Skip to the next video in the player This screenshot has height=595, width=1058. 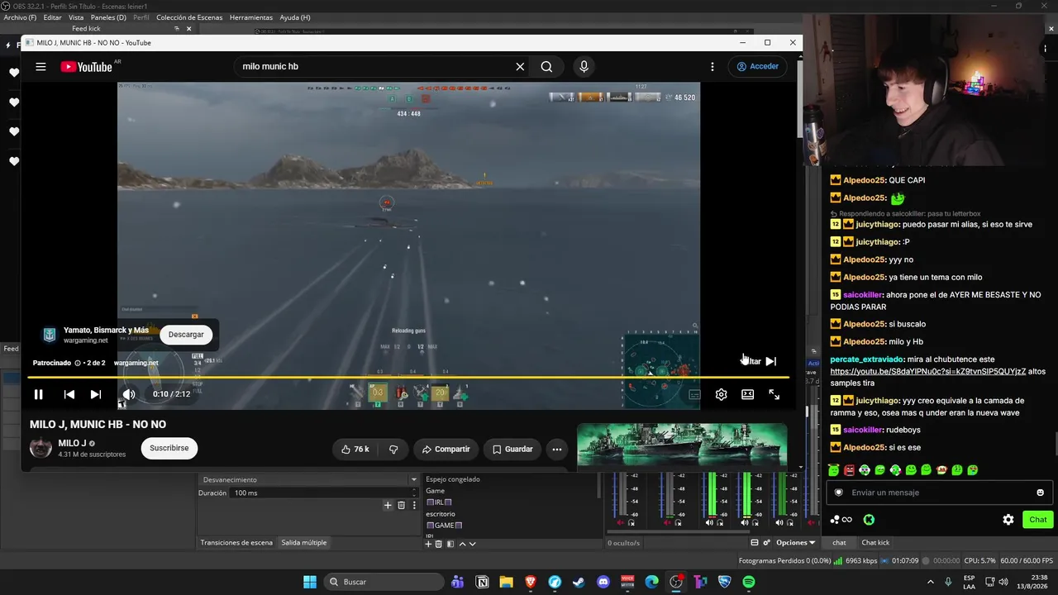(x=96, y=394)
